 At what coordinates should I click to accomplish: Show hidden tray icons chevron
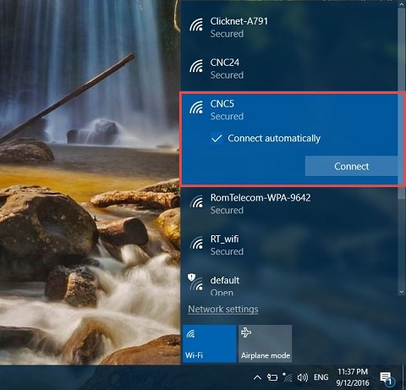point(257,377)
